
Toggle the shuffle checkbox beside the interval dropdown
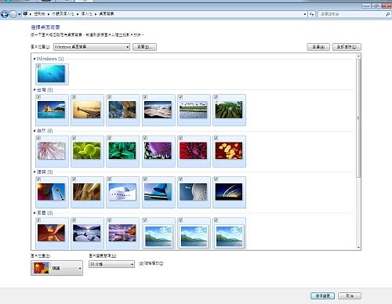[x=141, y=263]
